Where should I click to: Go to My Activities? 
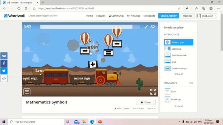pos(133,16)
